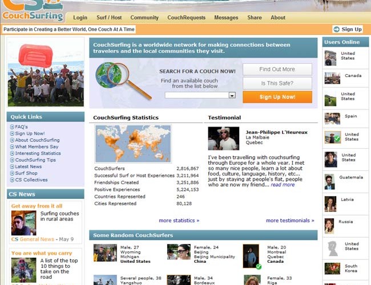Open the Guatemala user's avatar
This screenshot has width=371, height=285.
point(329,182)
